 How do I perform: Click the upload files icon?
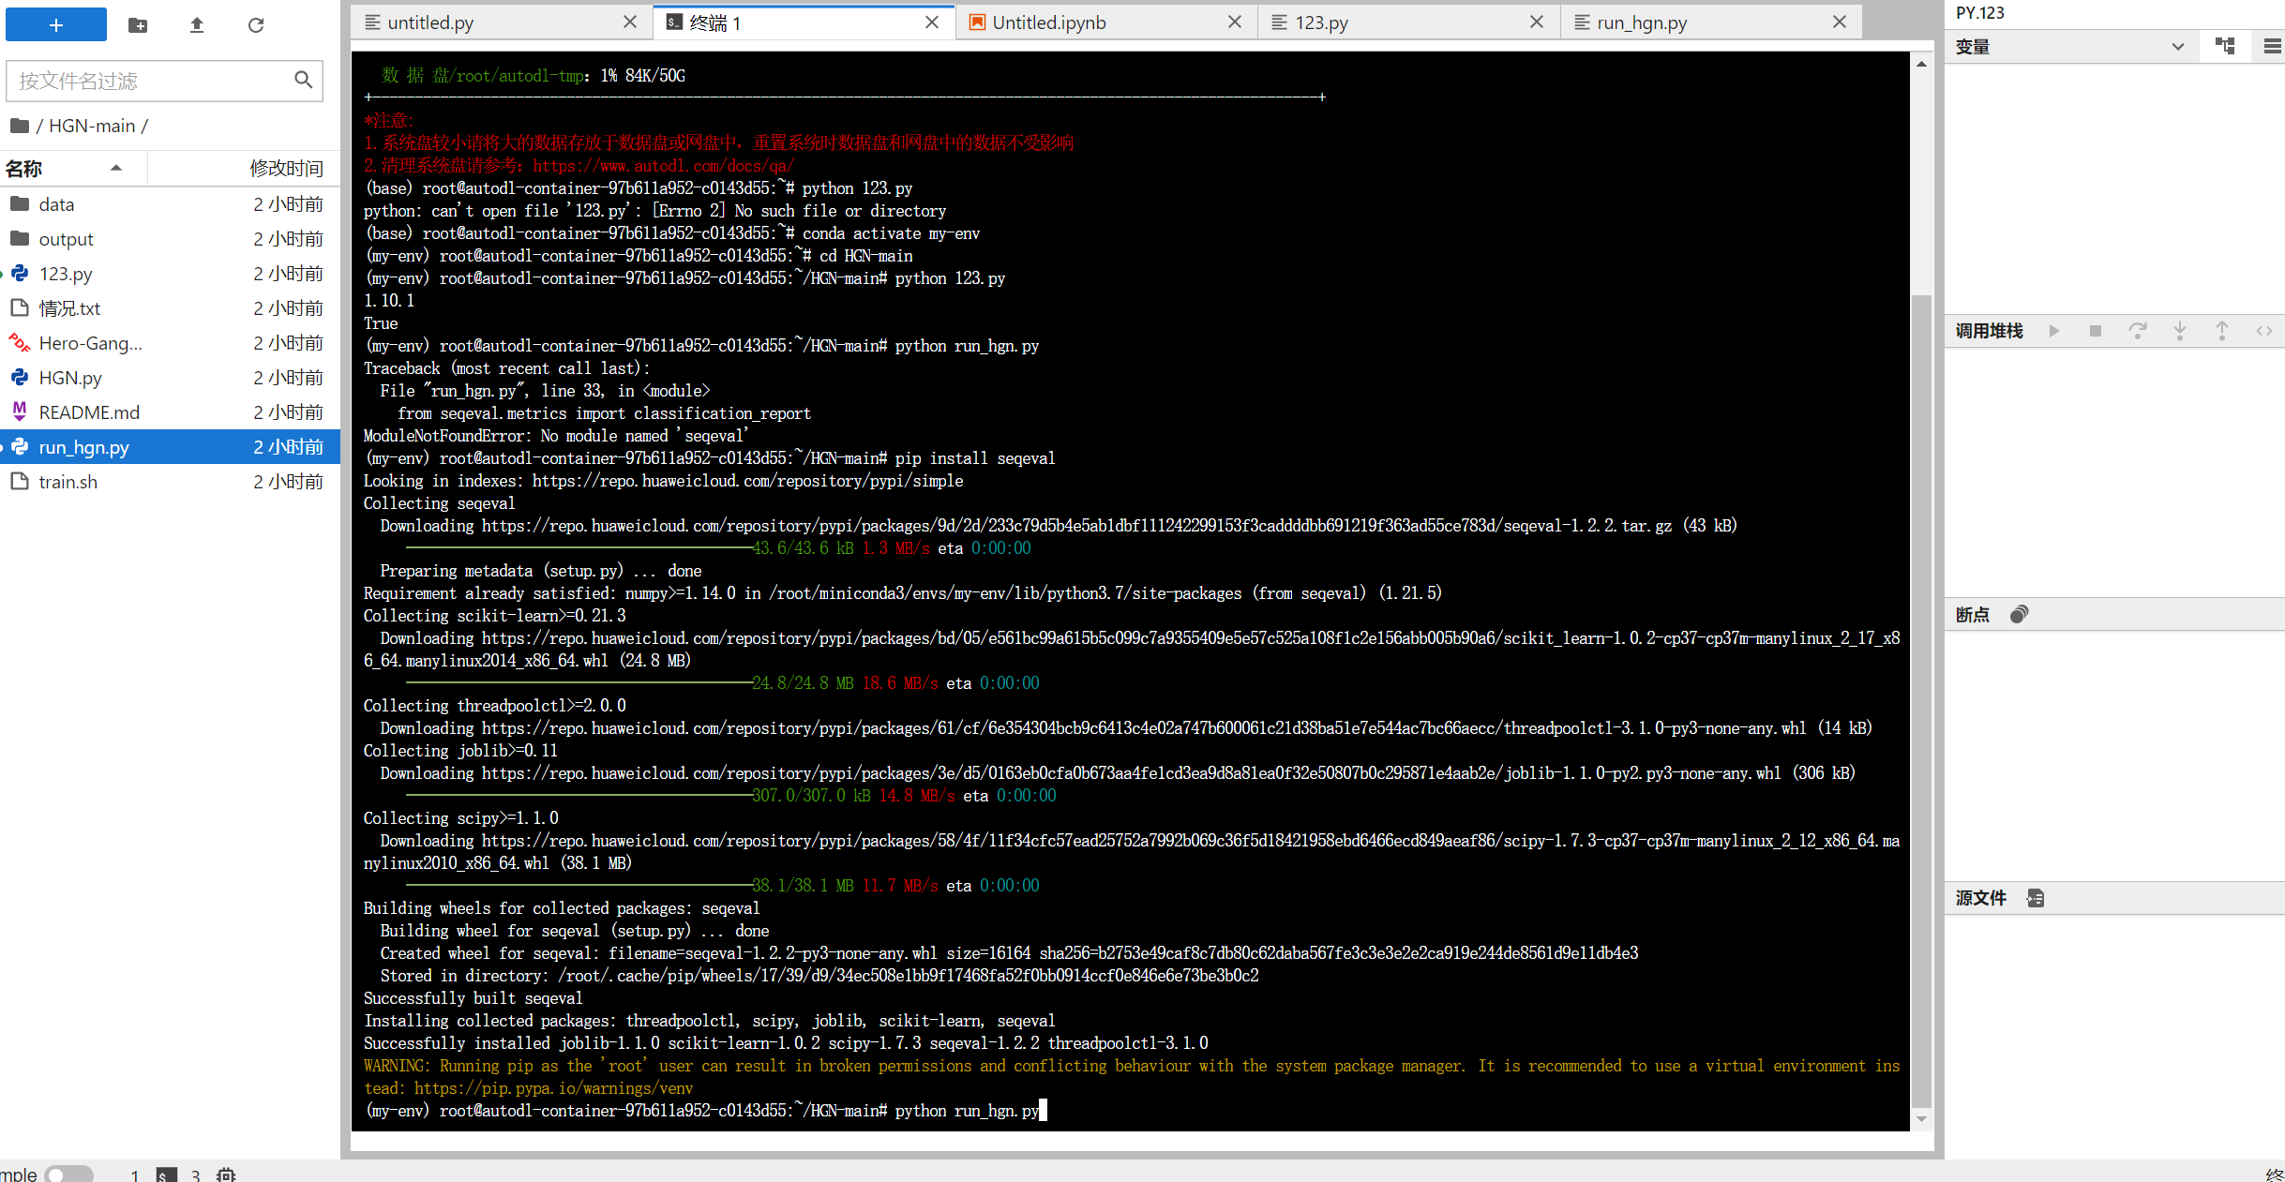[x=197, y=25]
